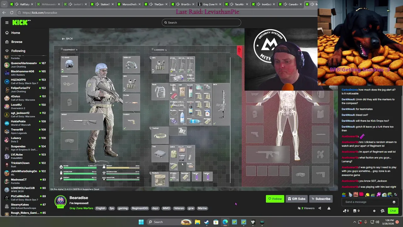Click the dayz tag
Image resolution: width=403 pixels, height=227 pixels.
click(x=155, y=208)
